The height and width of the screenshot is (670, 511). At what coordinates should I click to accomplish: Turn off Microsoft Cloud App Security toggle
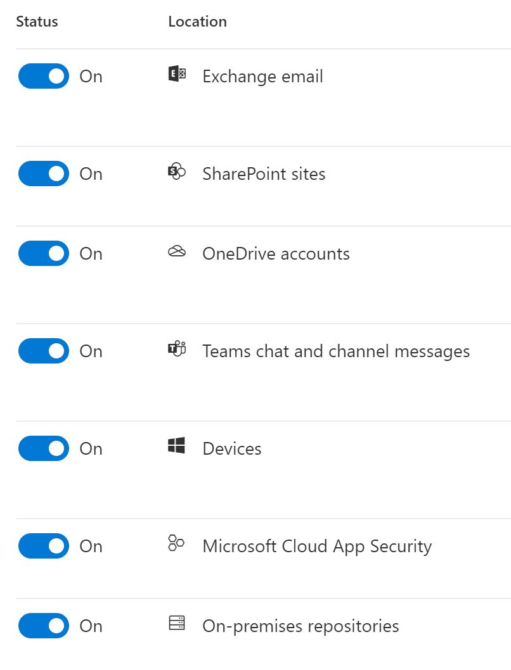tap(44, 546)
